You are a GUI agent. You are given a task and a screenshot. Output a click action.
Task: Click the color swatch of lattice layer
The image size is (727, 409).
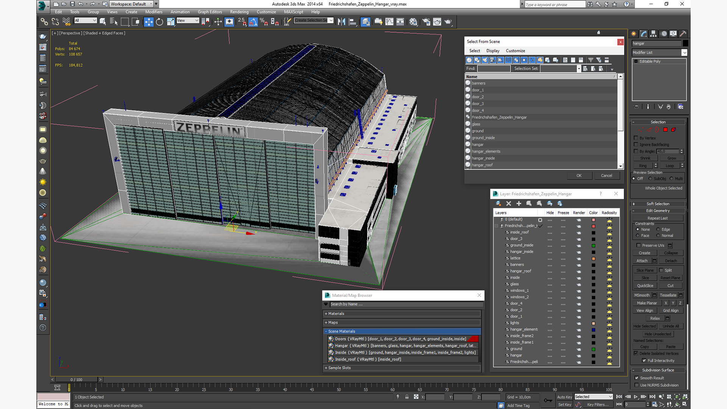pyautogui.click(x=593, y=259)
